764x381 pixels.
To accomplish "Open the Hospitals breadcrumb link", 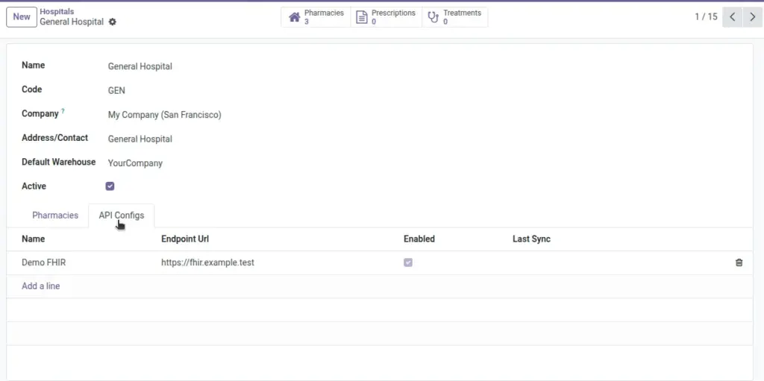I will 57,12.
